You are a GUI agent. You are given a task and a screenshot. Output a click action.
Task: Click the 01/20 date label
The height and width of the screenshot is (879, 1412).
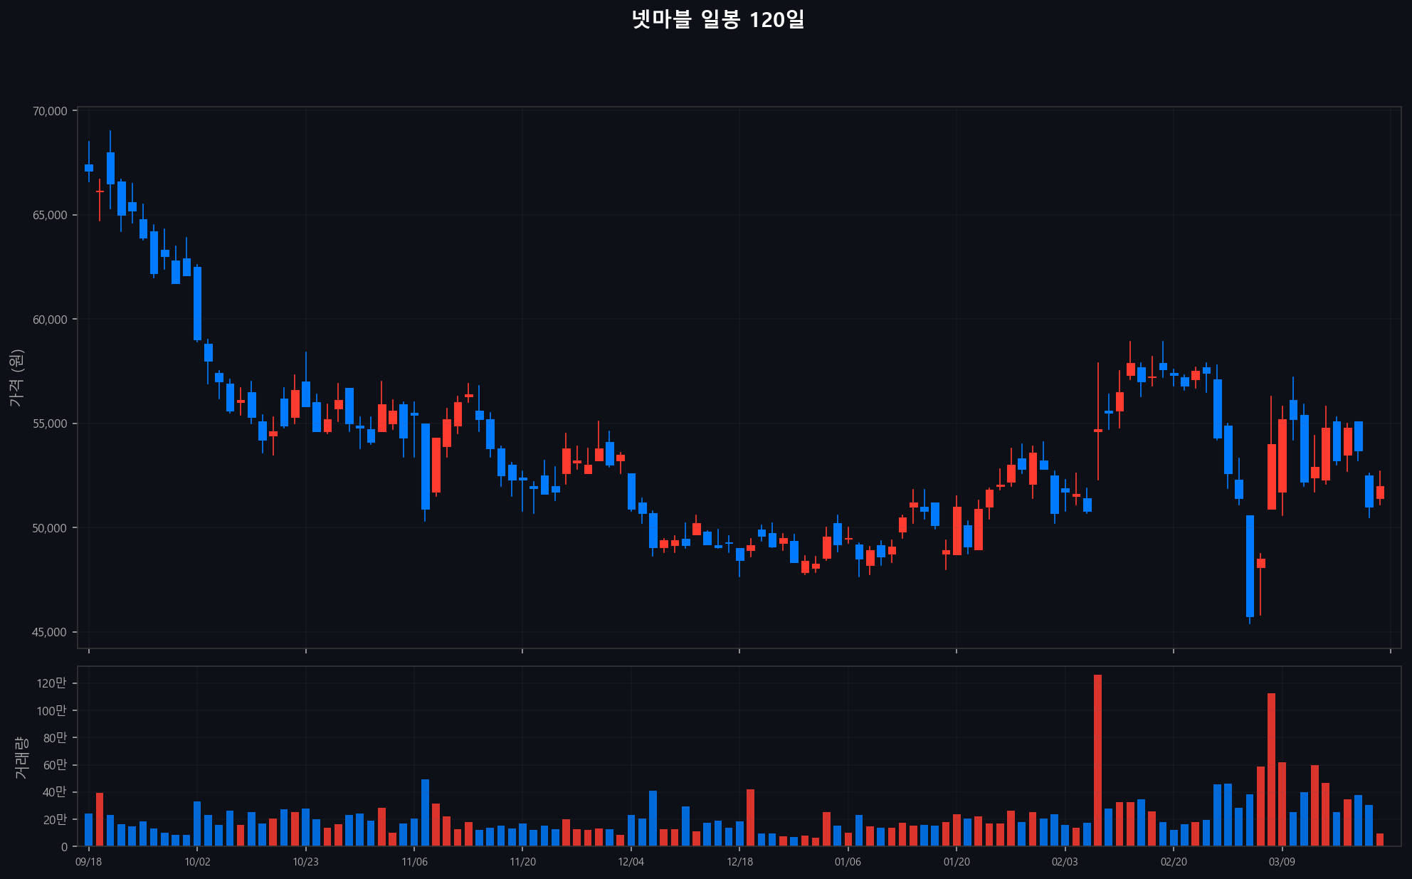(957, 862)
